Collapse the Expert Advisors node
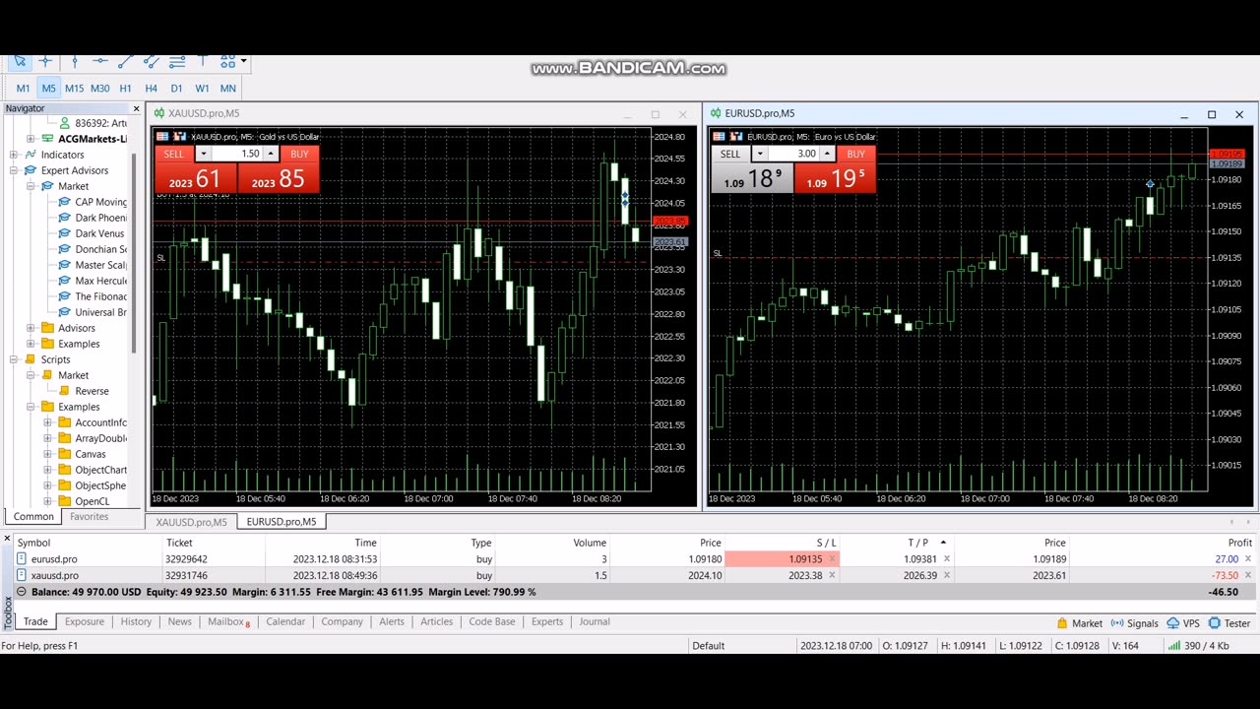The width and height of the screenshot is (1260, 709). click(x=13, y=170)
